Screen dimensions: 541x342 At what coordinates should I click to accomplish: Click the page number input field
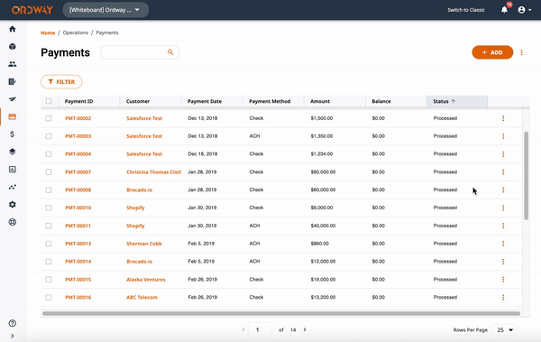pyautogui.click(x=260, y=330)
